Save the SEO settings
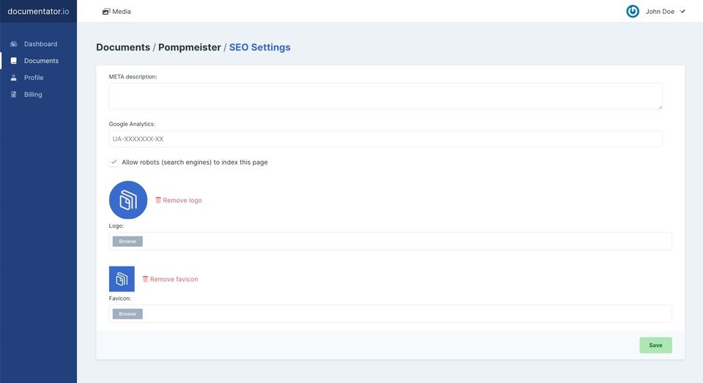Screen dimensions: 703x383 pyautogui.click(x=655, y=346)
